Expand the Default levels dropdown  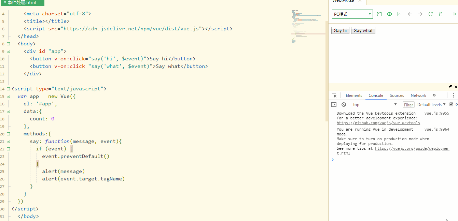tap(431, 105)
